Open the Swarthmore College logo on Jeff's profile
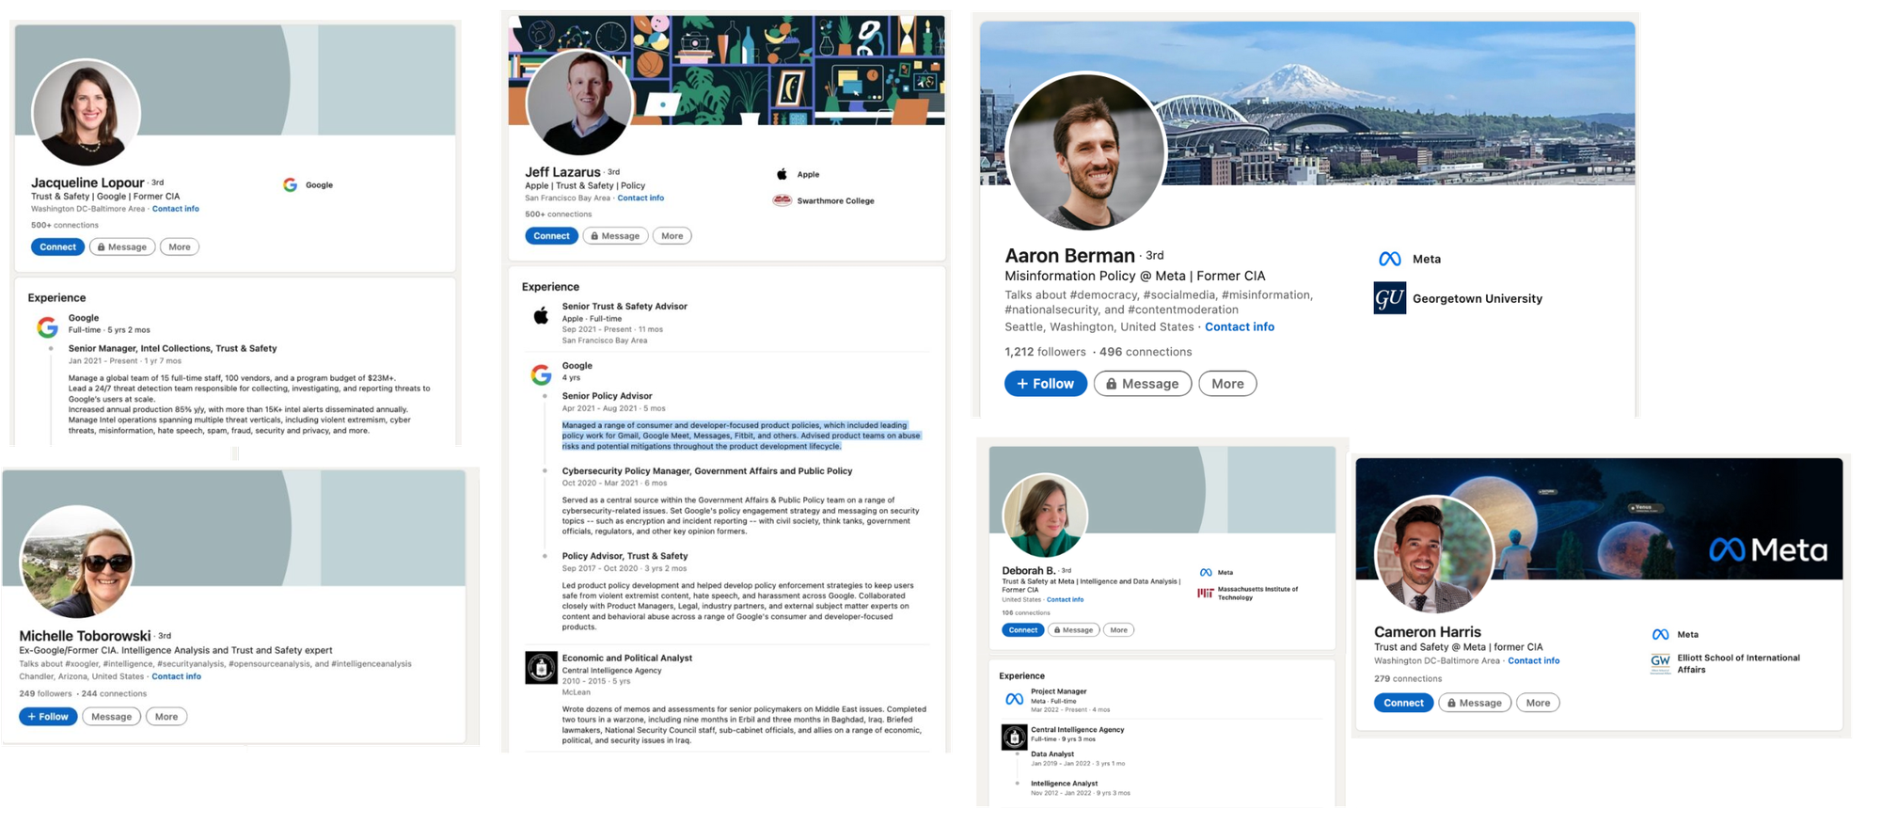Viewport: 1881px width, 825px height. coord(782,200)
